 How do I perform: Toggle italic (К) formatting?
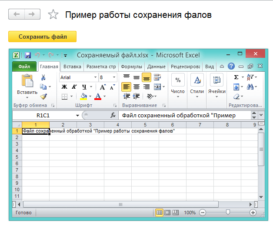(x=74, y=87)
